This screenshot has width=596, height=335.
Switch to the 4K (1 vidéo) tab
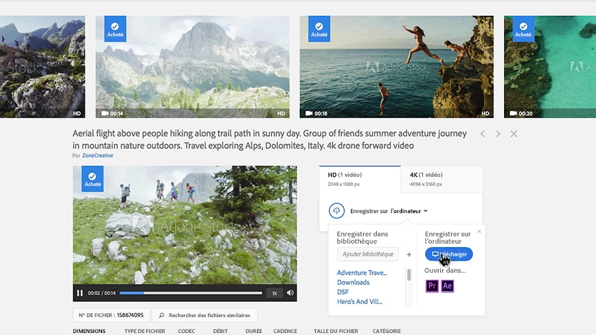[x=441, y=179]
